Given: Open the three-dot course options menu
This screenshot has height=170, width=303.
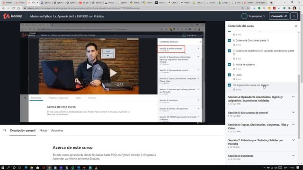Looking at the screenshot, I should pyautogui.click(x=294, y=16).
